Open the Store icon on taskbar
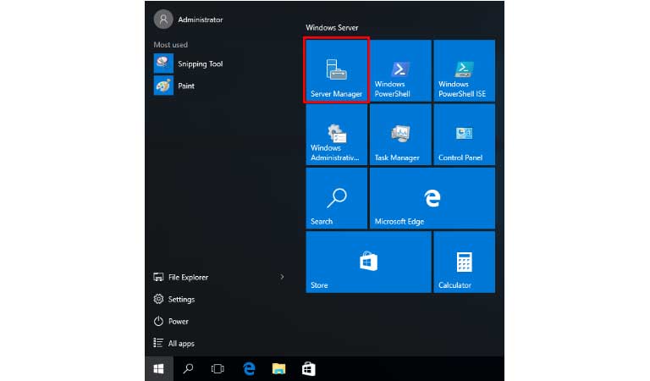The image size is (650, 381). point(308,368)
